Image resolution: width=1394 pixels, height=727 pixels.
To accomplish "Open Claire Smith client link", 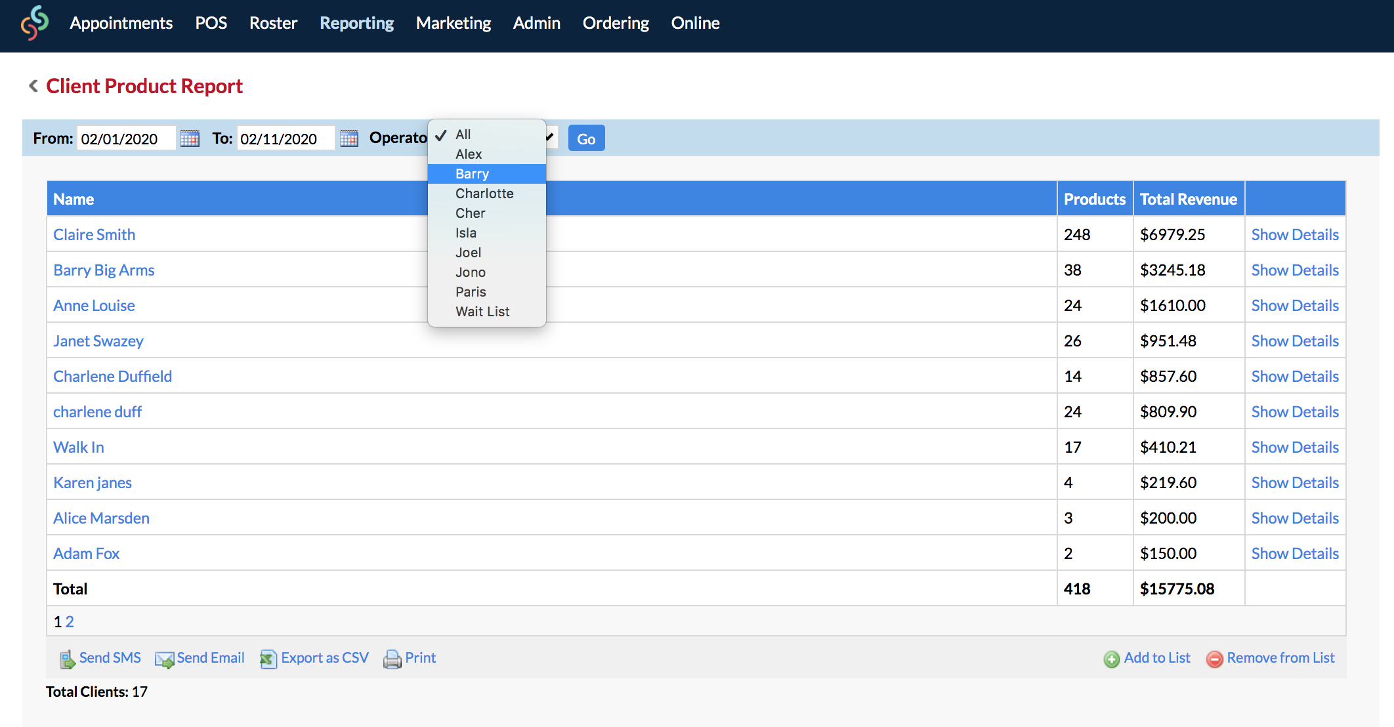I will tap(95, 235).
